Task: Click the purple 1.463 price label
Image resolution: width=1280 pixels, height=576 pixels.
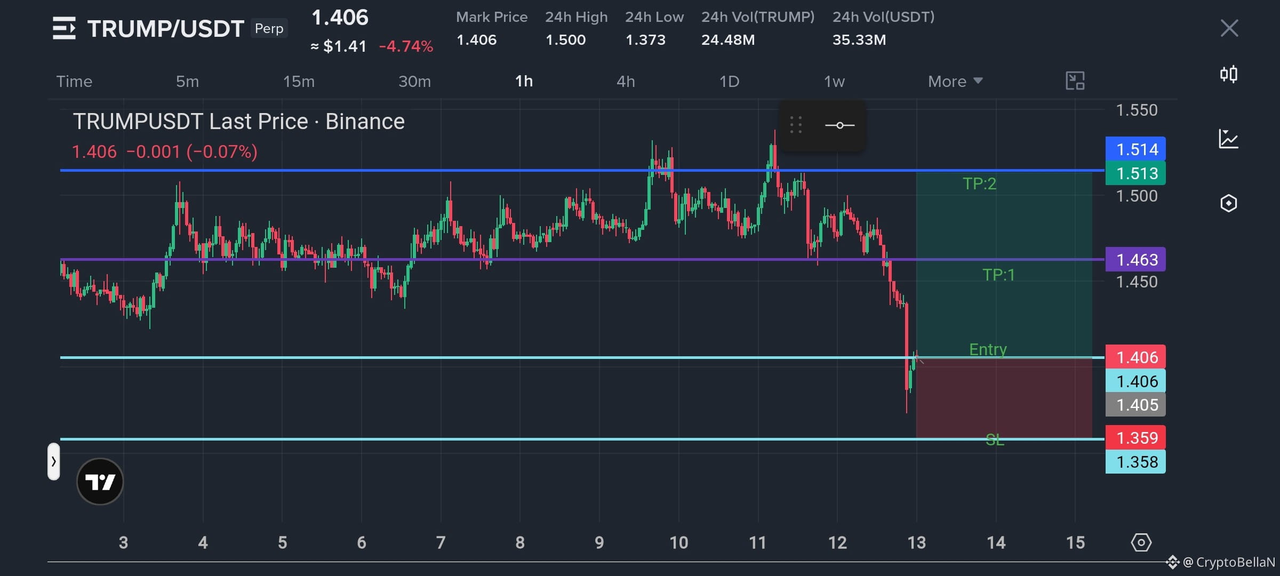Action: pyautogui.click(x=1135, y=260)
